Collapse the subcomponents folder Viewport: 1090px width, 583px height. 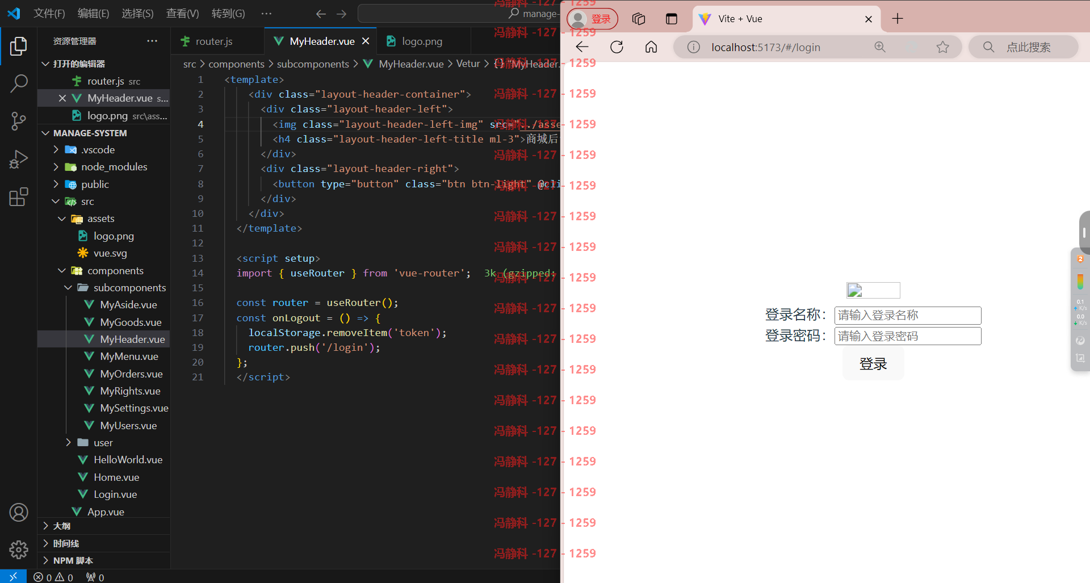tap(68, 288)
